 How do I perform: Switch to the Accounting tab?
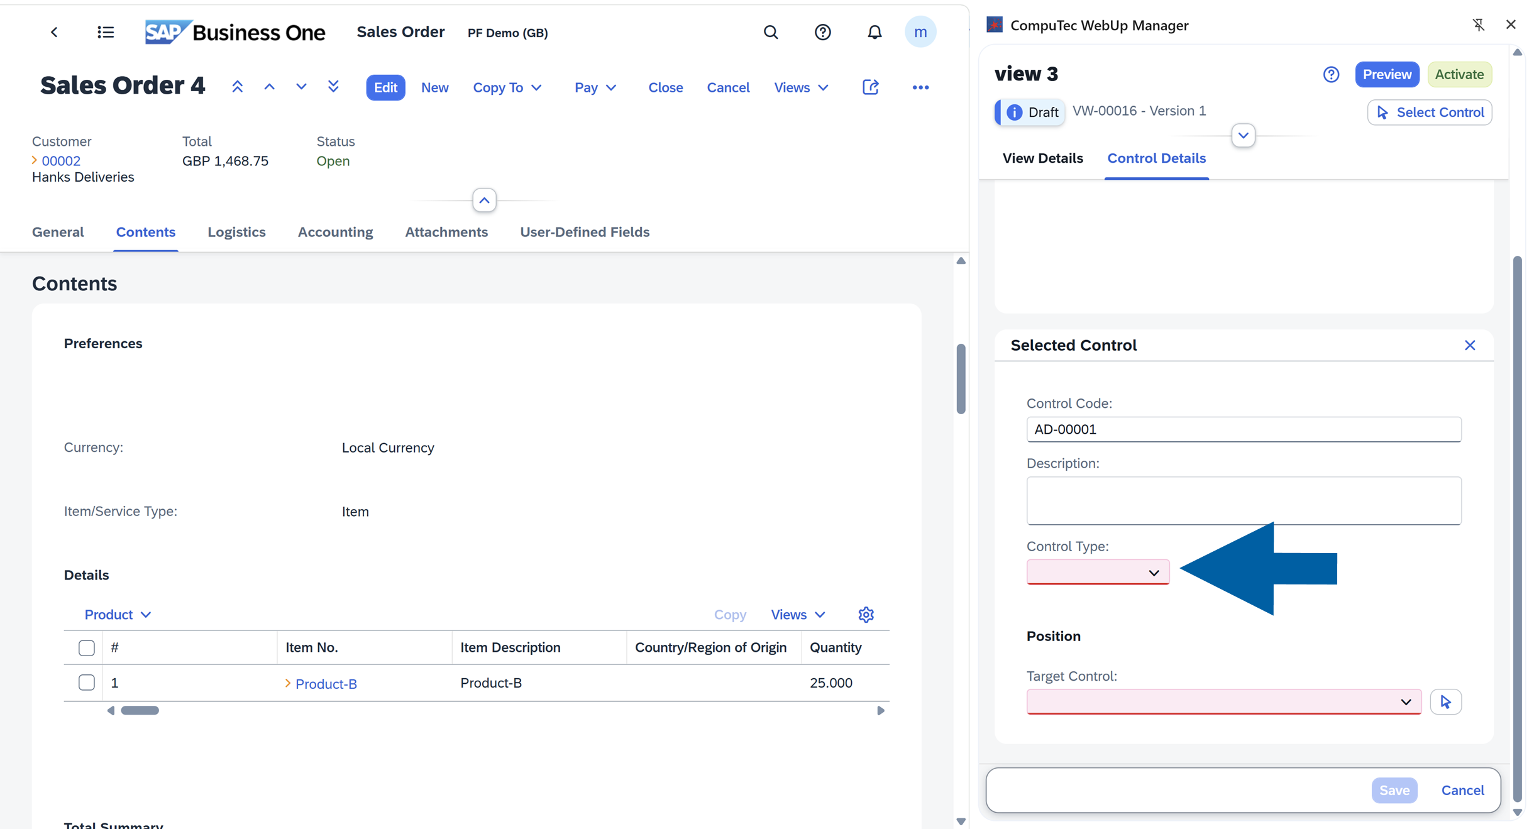pos(335,232)
